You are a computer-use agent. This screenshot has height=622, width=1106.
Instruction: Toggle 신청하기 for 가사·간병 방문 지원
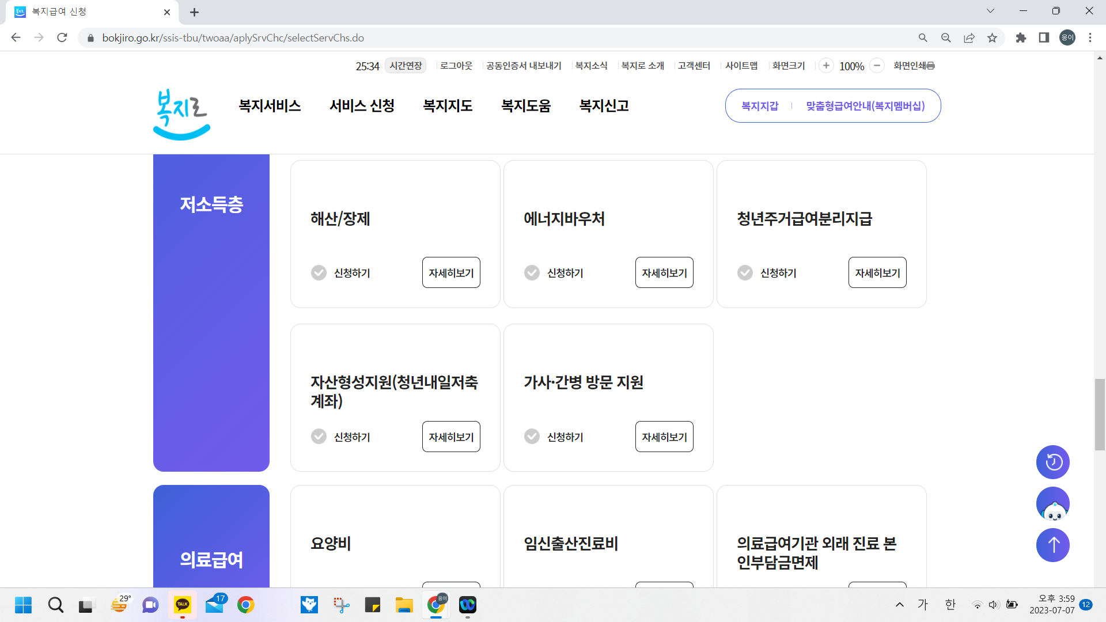(532, 437)
